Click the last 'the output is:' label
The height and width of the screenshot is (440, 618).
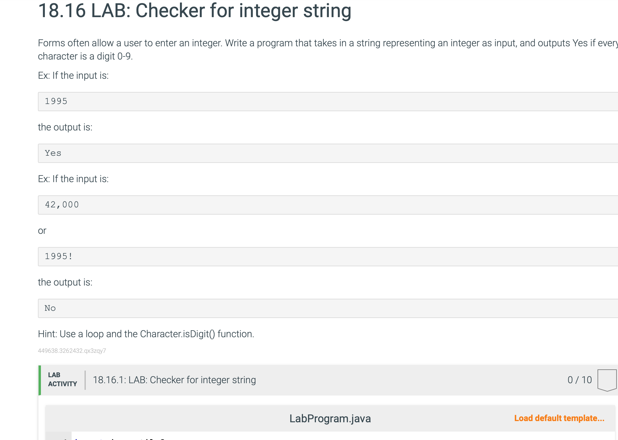coord(65,282)
